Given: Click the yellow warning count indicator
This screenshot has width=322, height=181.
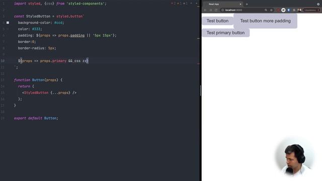Looking at the screenshot, I should click(x=179, y=4).
